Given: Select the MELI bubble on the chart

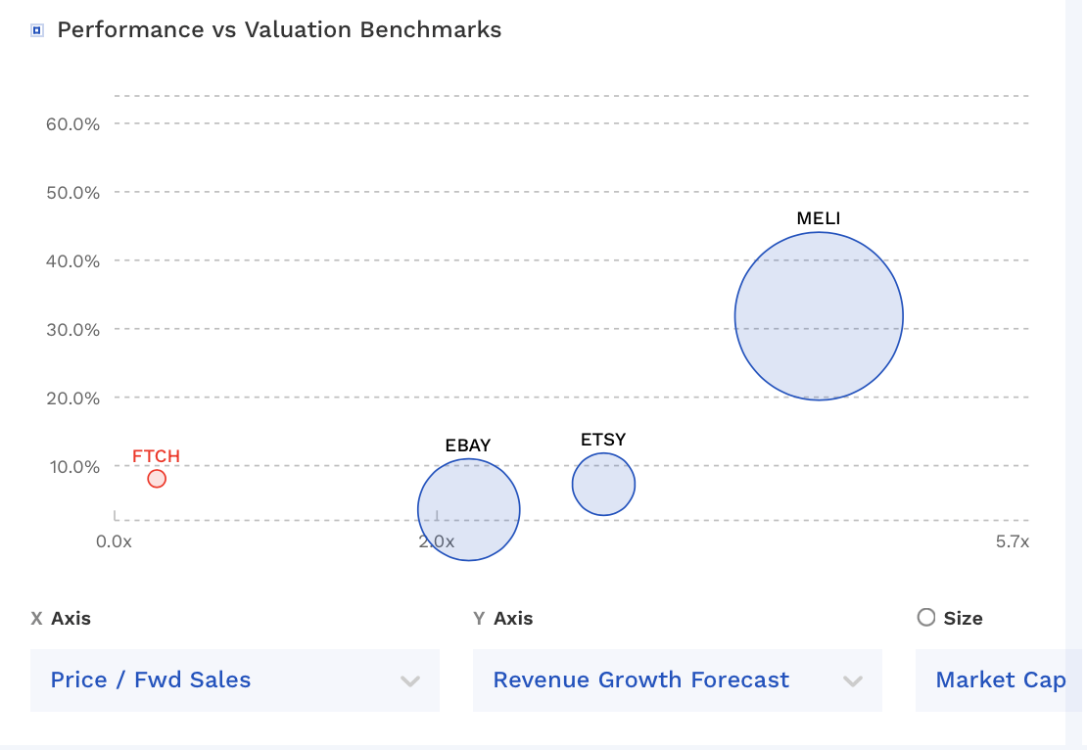Looking at the screenshot, I should (819, 315).
